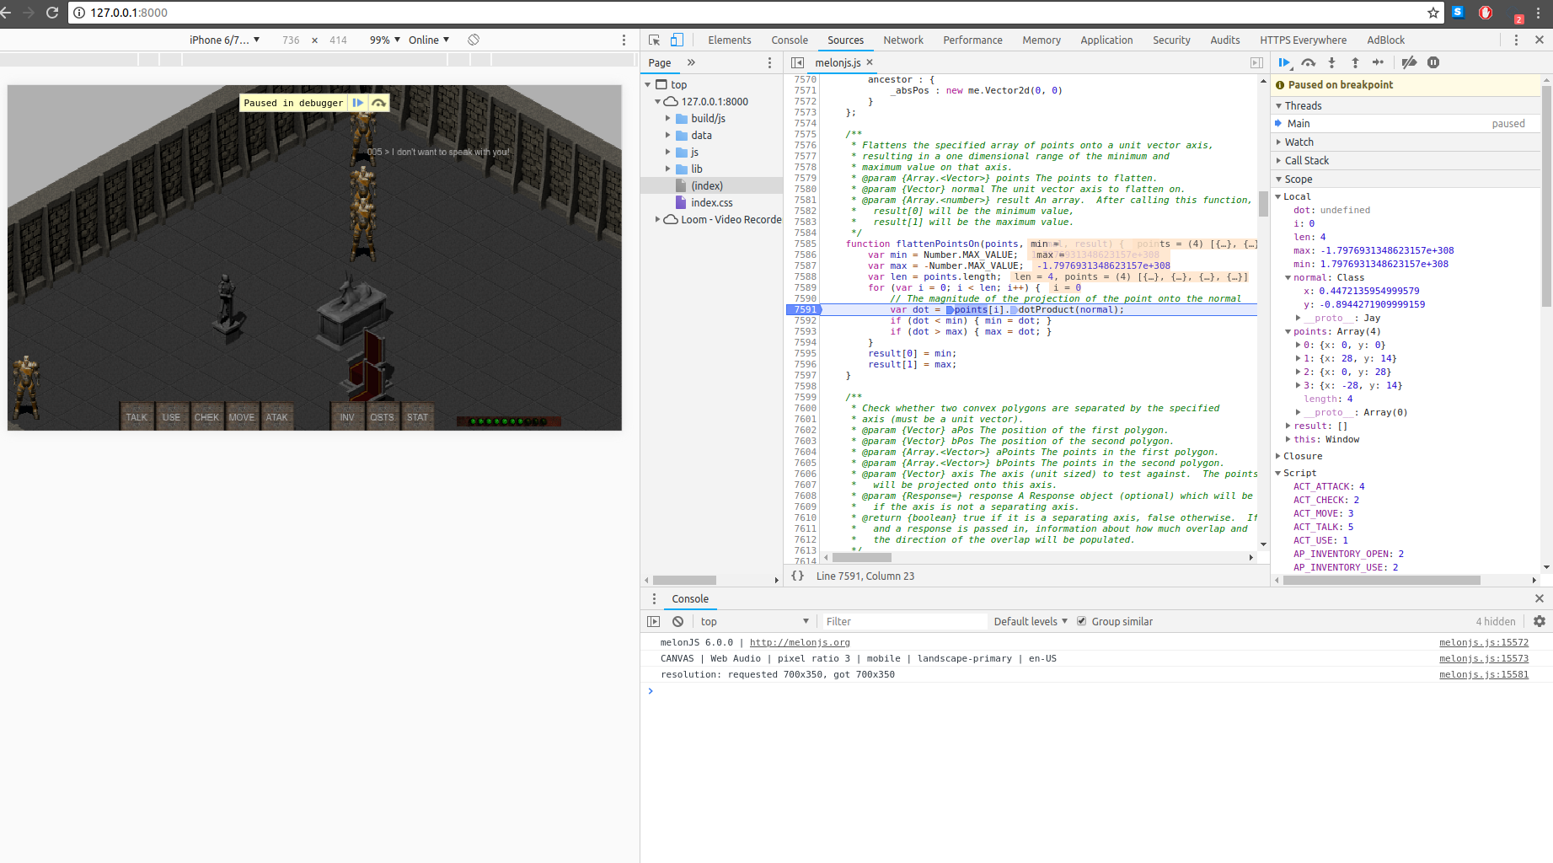The height and width of the screenshot is (863, 1553).
Task: Open the http://melonjs.org link
Action: pos(800,642)
